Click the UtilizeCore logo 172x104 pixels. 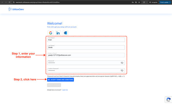tap(16, 9)
